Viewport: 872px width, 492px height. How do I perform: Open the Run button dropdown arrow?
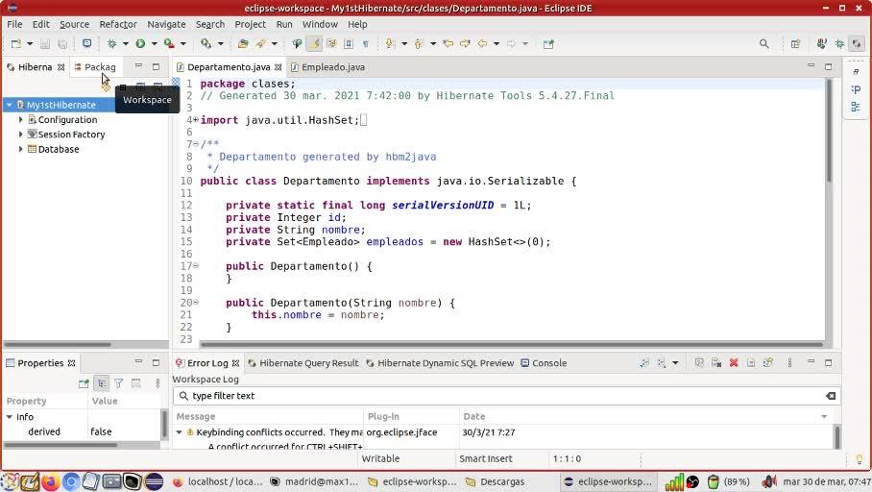(x=154, y=43)
